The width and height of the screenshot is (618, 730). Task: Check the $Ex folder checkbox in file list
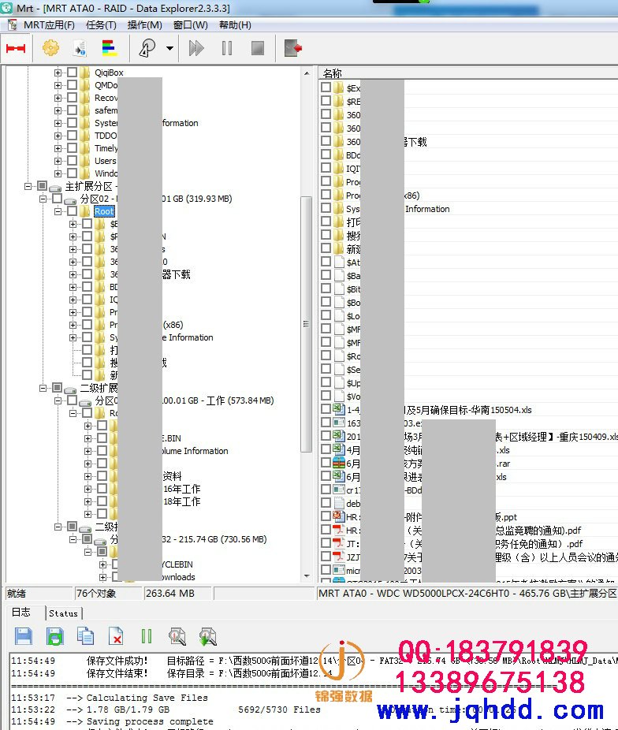[x=326, y=87]
